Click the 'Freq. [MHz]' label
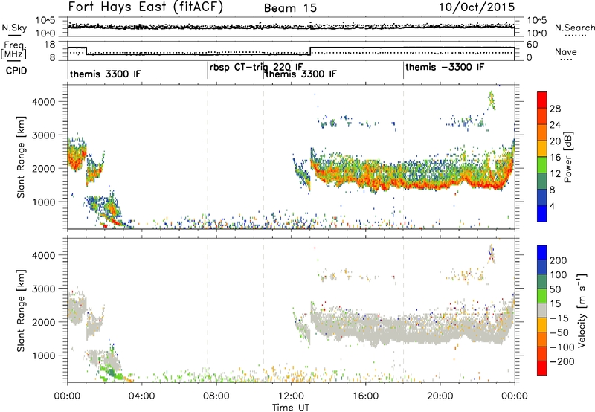 click(15, 51)
